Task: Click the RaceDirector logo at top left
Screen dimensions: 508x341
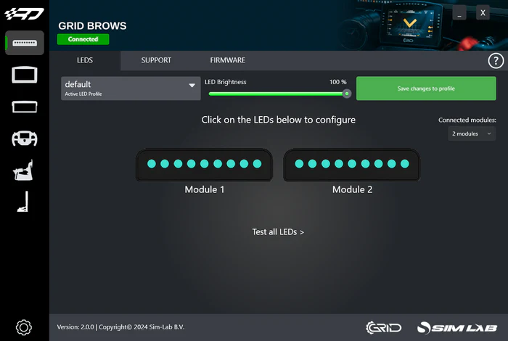Action: tap(24, 14)
